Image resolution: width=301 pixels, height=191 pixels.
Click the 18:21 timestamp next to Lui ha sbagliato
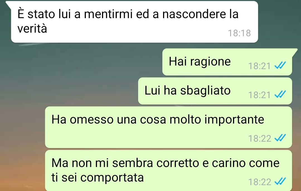(x=259, y=95)
